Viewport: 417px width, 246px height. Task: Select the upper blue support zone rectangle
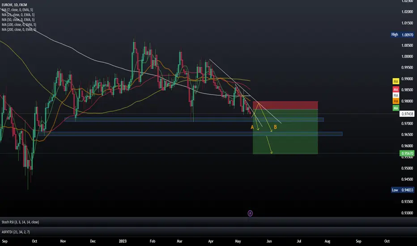(194, 120)
